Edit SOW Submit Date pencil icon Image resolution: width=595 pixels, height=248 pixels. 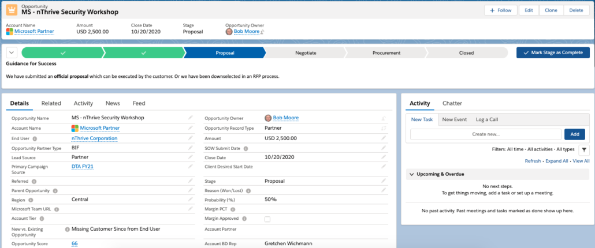[x=384, y=148]
